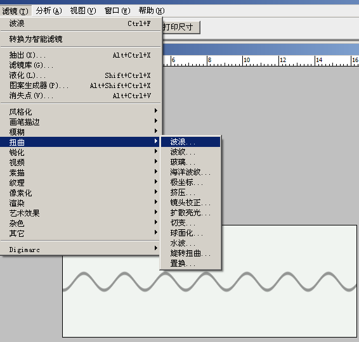Choose 切变... filter
This screenshot has height=342, width=359.
(x=190, y=223)
